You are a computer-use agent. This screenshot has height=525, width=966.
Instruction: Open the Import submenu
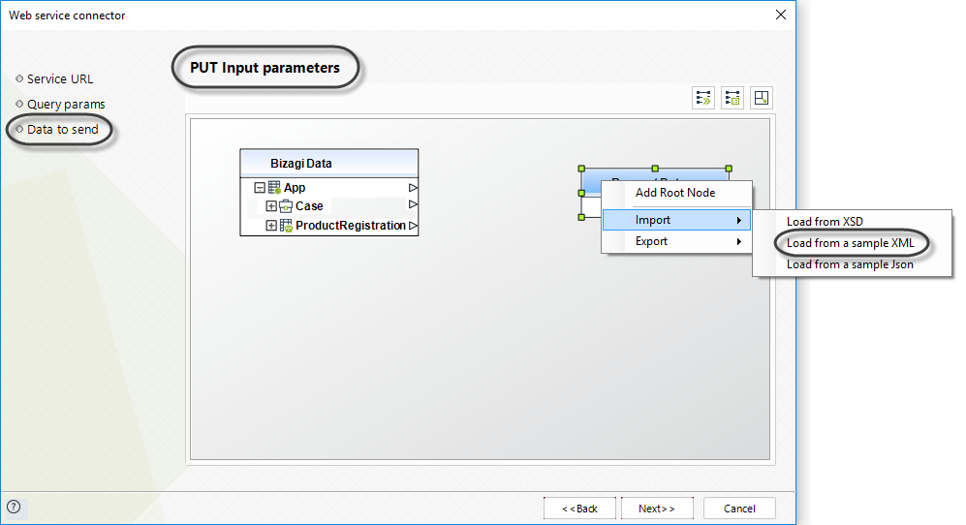click(x=676, y=220)
